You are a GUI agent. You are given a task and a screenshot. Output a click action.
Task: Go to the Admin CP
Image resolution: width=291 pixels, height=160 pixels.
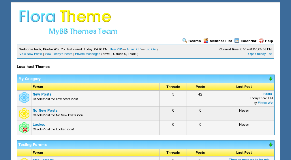(134, 49)
